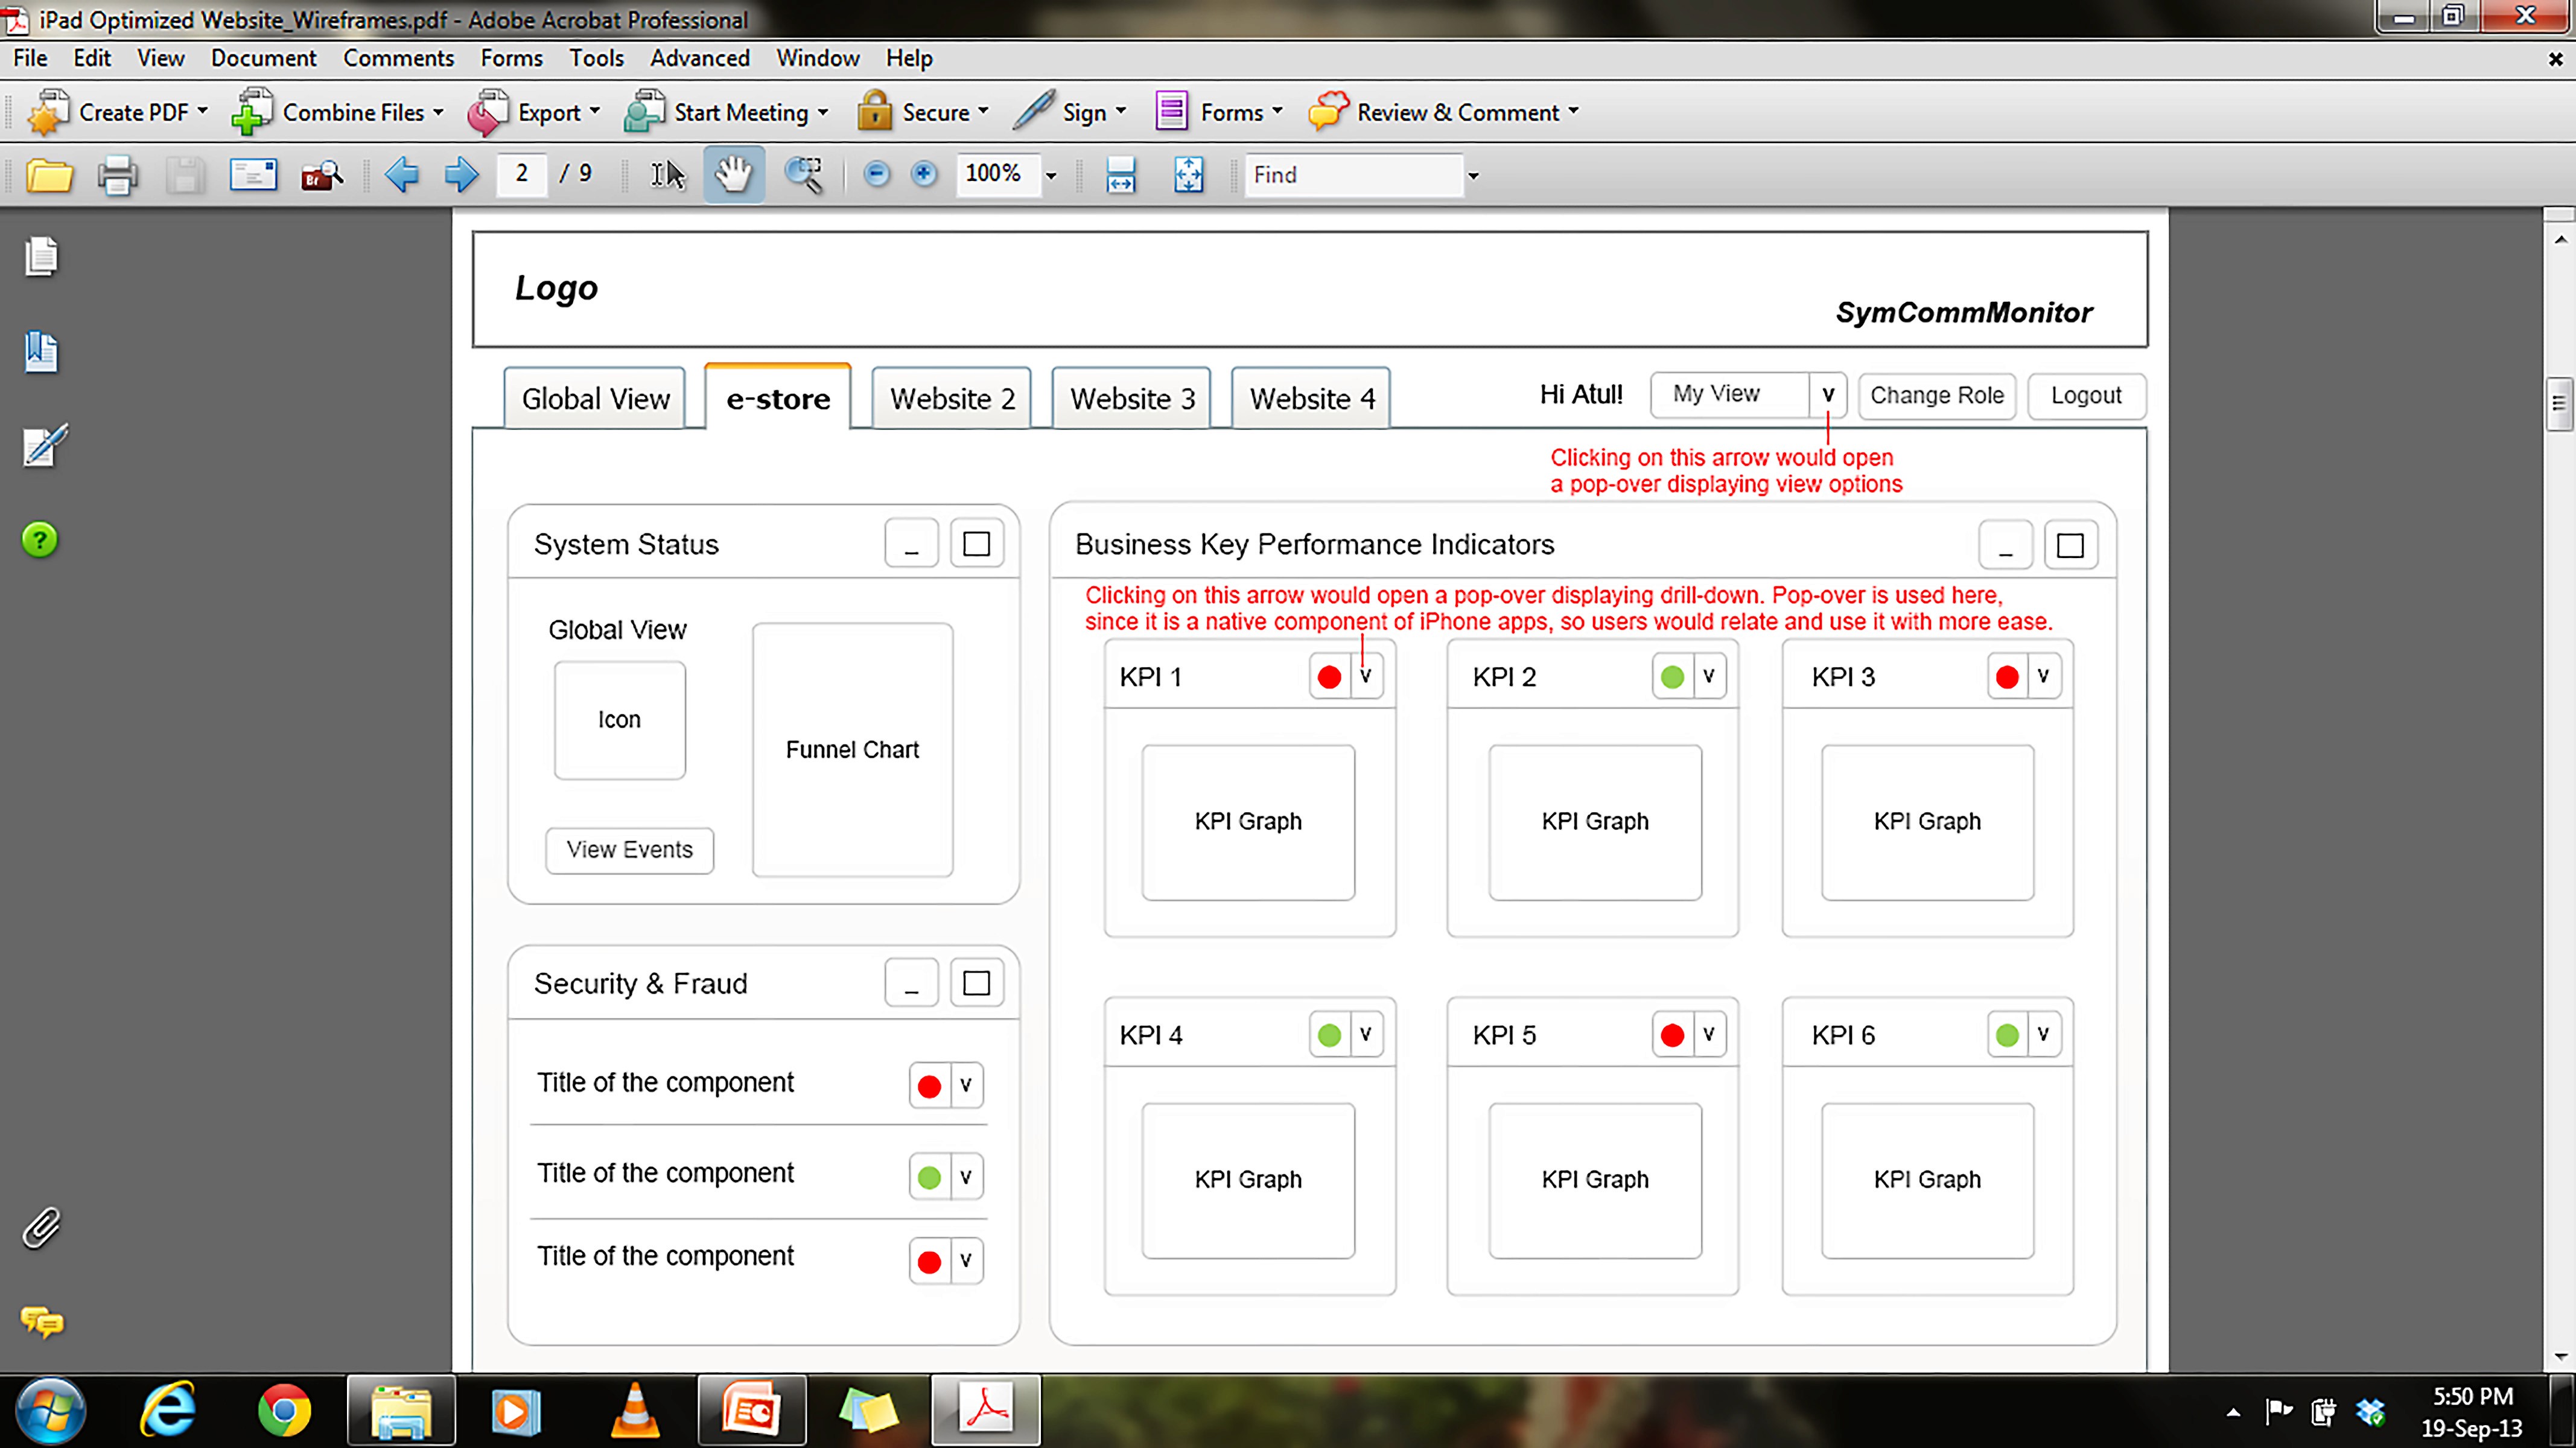Click the Print icon
Viewport: 2576px width, 1448px height.
coord(117,175)
